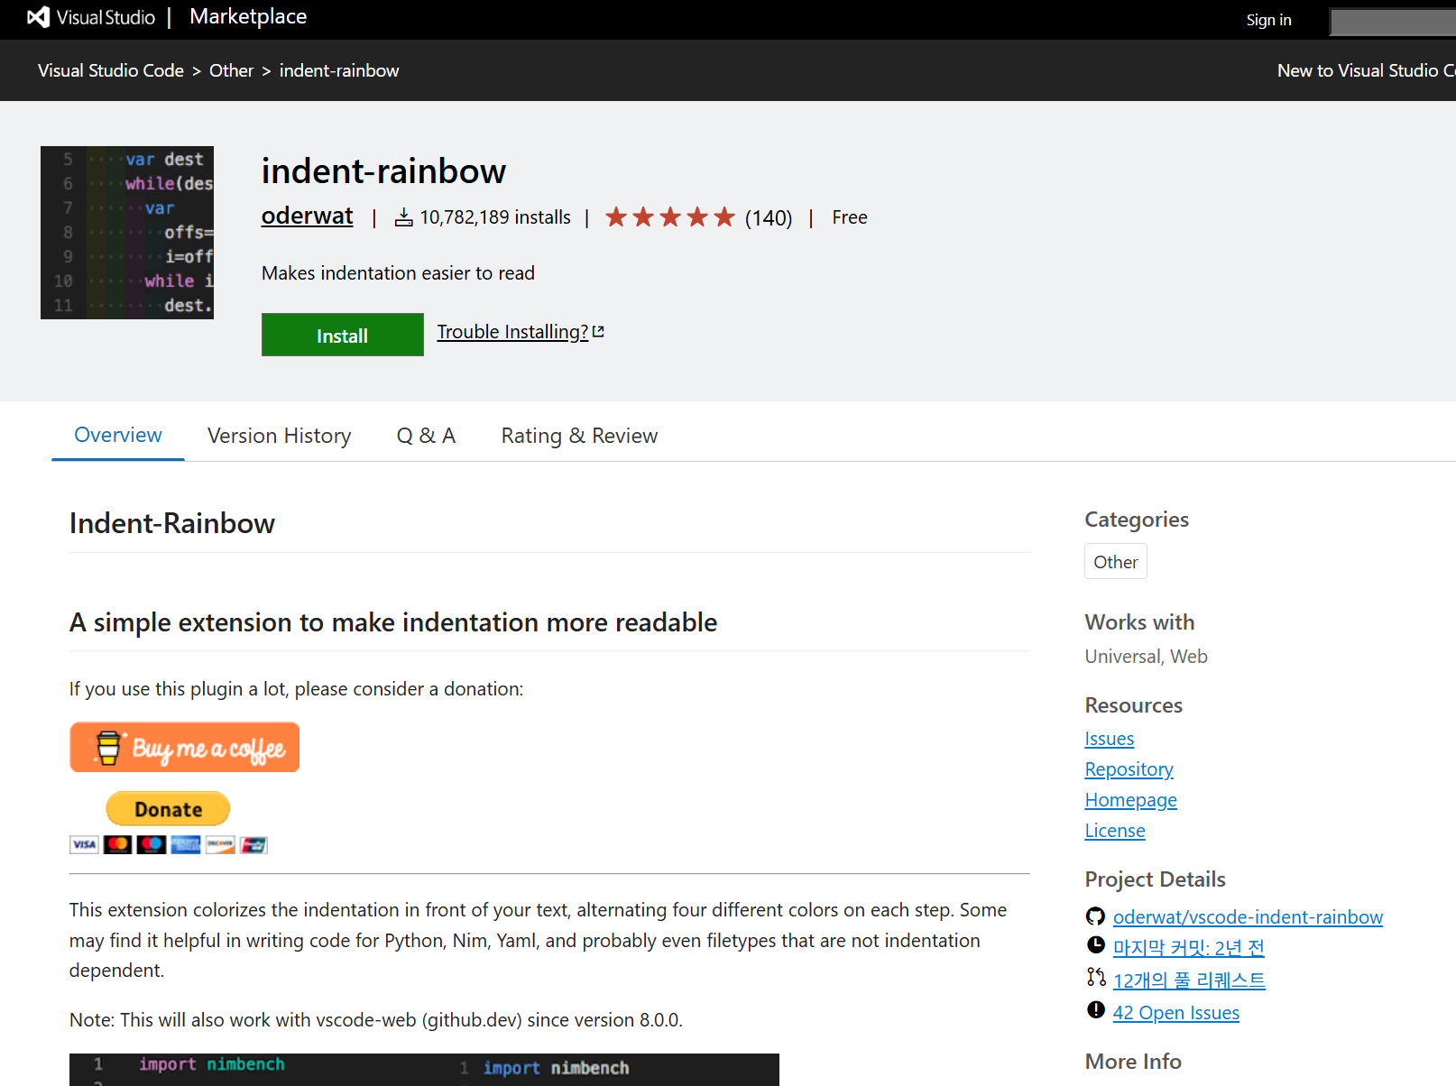Viewport: 1456px width, 1086px height.
Task: Click the coffee cup icon
Action: pyautogui.click(x=108, y=748)
